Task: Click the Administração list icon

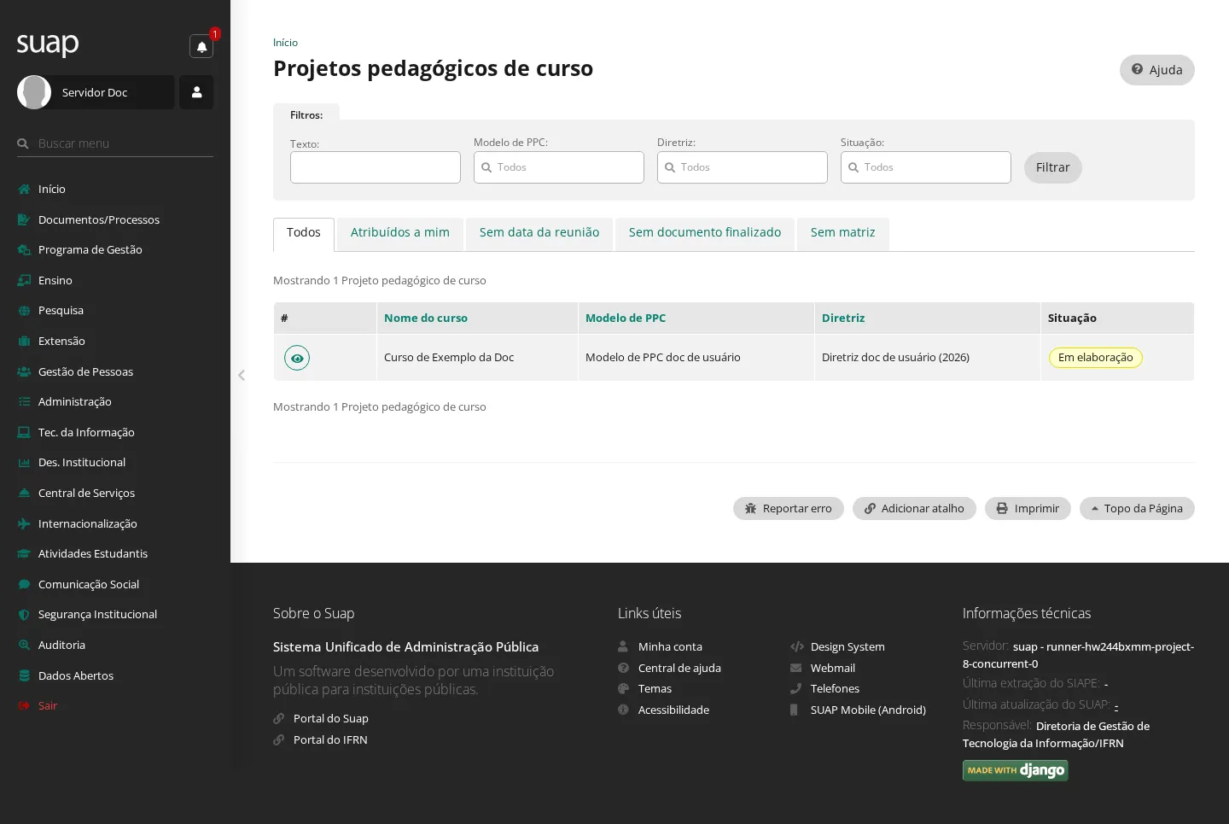Action: [24, 401]
